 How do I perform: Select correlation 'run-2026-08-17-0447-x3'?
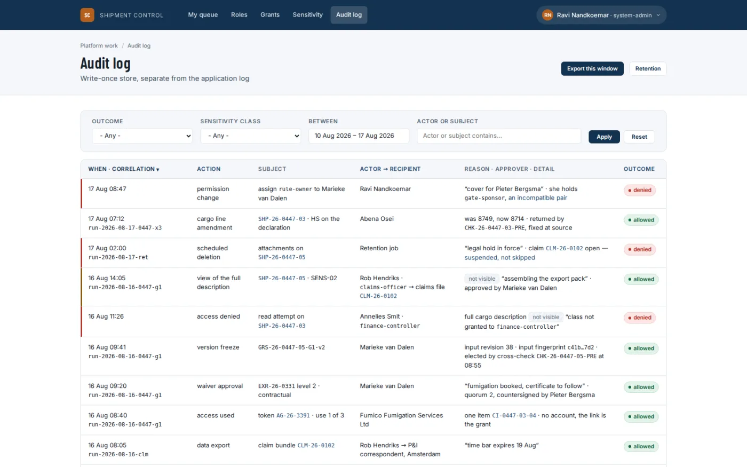click(x=125, y=228)
